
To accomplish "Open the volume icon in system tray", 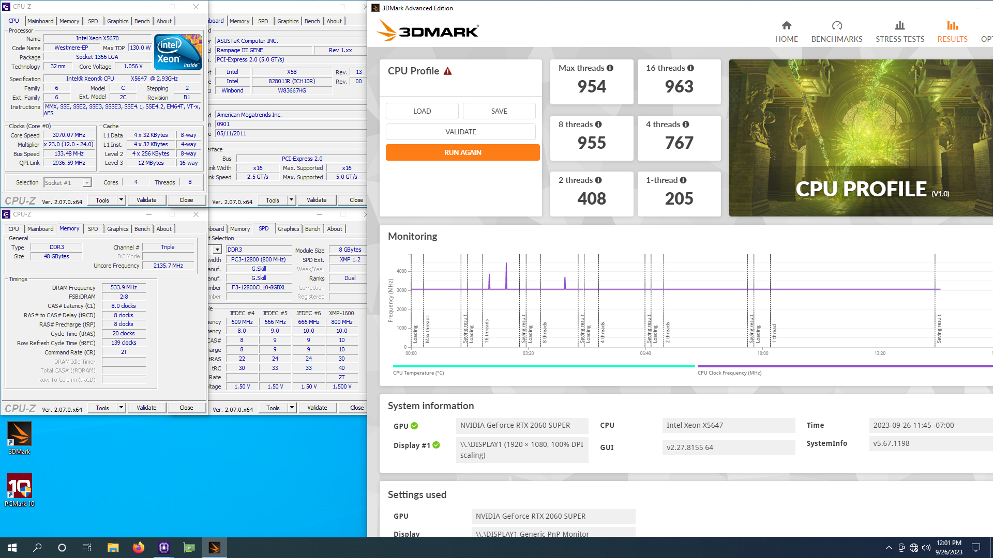I will click(926, 548).
